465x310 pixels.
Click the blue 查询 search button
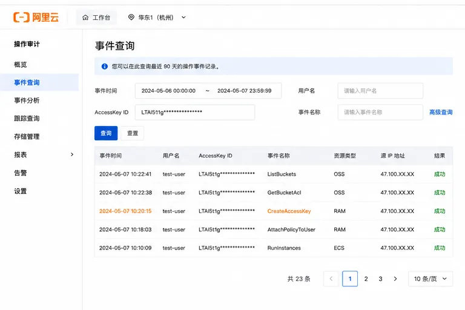[106, 133]
